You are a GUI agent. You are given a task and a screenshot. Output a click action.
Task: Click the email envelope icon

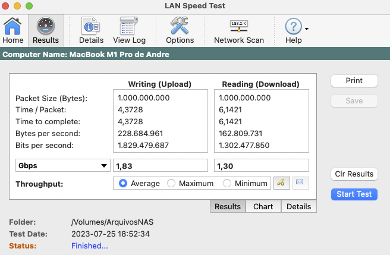click(300, 183)
